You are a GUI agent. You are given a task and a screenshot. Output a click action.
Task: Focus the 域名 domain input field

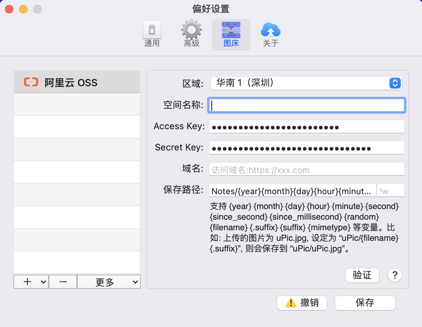coord(306,170)
